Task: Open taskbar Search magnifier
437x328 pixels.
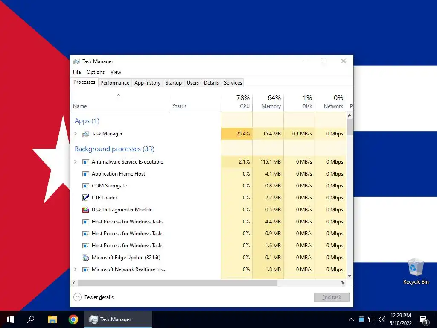Action: point(31,319)
